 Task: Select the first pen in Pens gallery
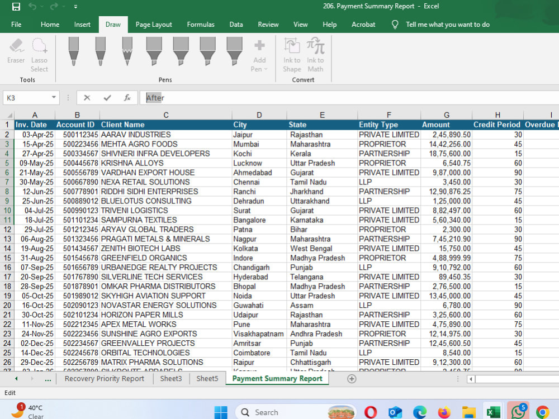73,51
